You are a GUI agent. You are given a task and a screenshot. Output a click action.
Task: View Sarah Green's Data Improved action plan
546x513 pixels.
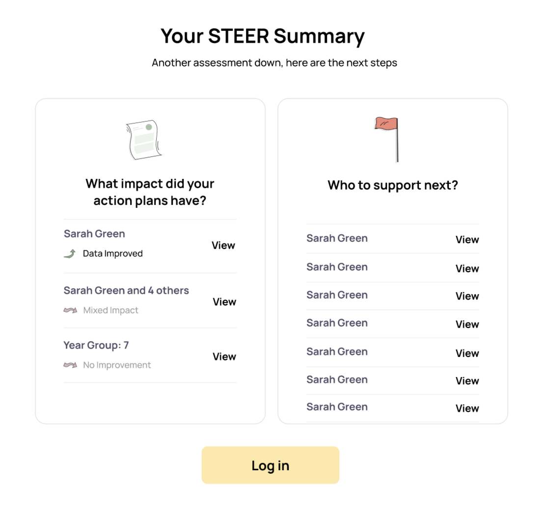[223, 246]
